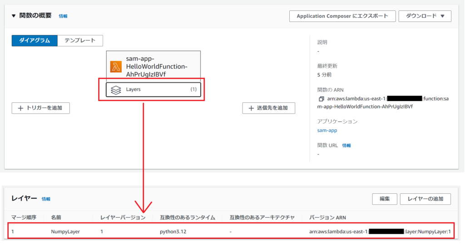Switch to the ダイアグラム tab
The image size is (465, 246).
pyautogui.click(x=35, y=40)
